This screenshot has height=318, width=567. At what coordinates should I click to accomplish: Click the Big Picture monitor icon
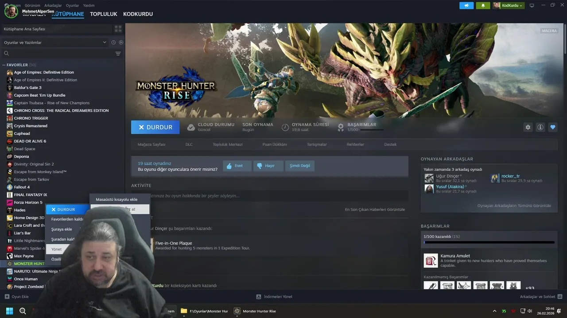[532, 5]
